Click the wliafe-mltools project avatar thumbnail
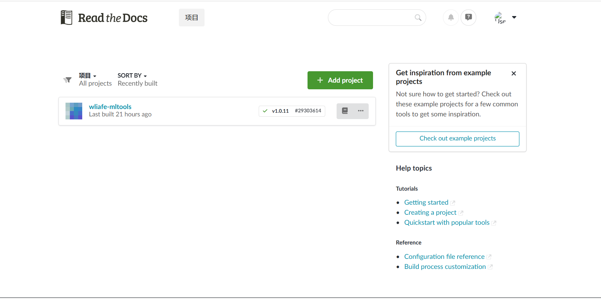Viewport: 601px width, 299px height. pyautogui.click(x=74, y=111)
